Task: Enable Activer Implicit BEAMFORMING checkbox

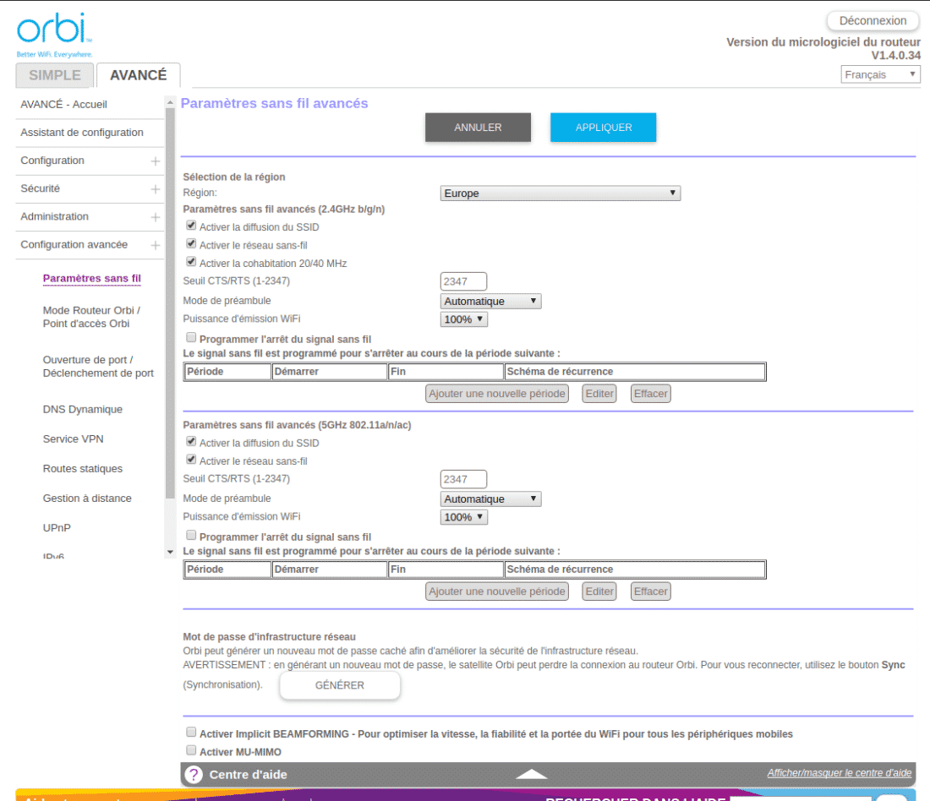Action: (x=191, y=733)
